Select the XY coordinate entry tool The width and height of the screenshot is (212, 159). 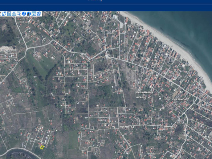(14, 14)
